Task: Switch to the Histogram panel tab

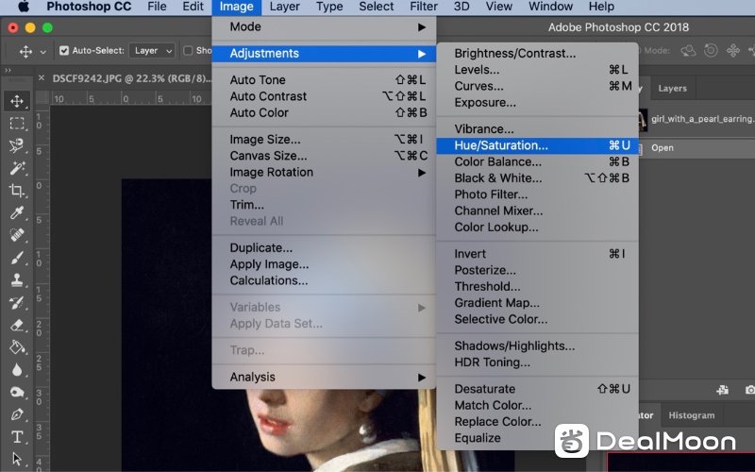Action: click(692, 415)
